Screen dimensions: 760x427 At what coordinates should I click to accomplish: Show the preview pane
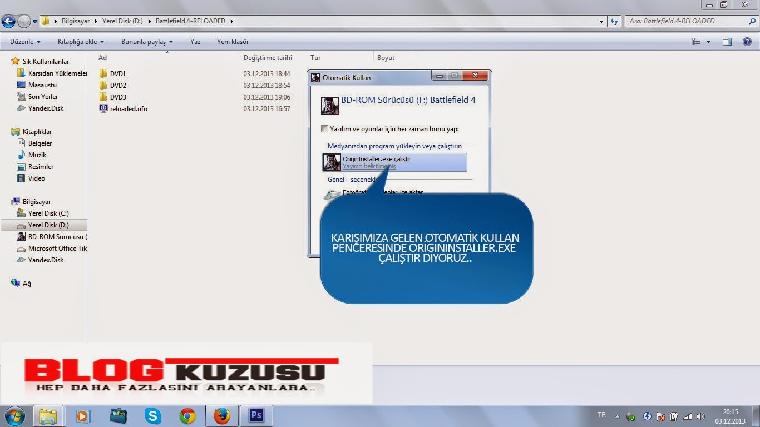coord(727,42)
